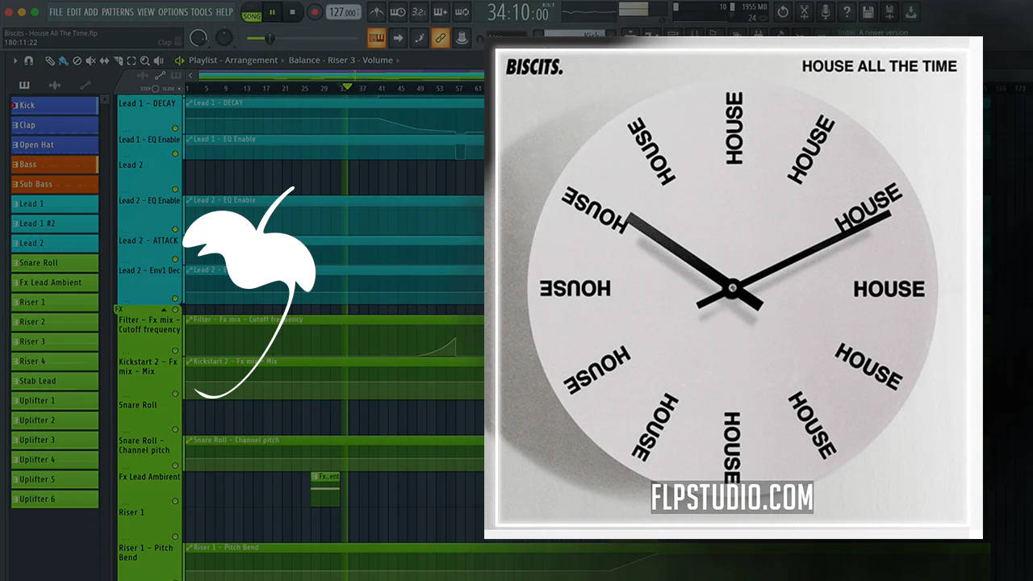Viewport: 1033px width, 581px height.
Task: Click the Kickstart 2 - Fx mix - Mix track name
Action: click(x=148, y=366)
